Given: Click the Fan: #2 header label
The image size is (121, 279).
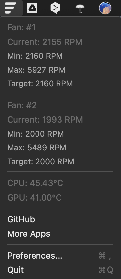Looking at the screenshot, I should click(x=22, y=105).
